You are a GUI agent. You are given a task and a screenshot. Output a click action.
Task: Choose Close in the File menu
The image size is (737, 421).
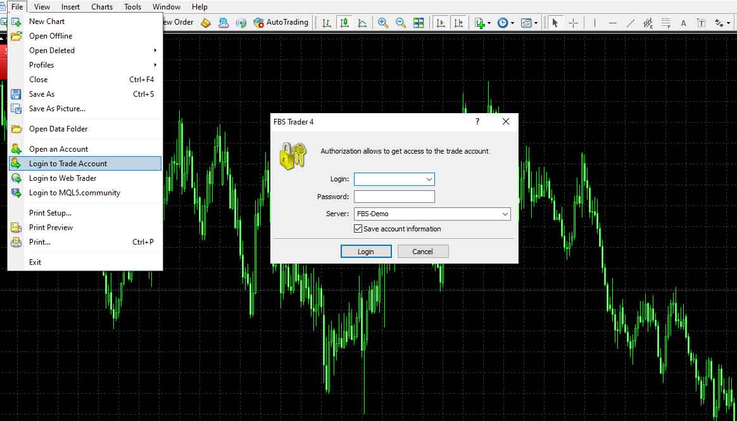[85, 79]
